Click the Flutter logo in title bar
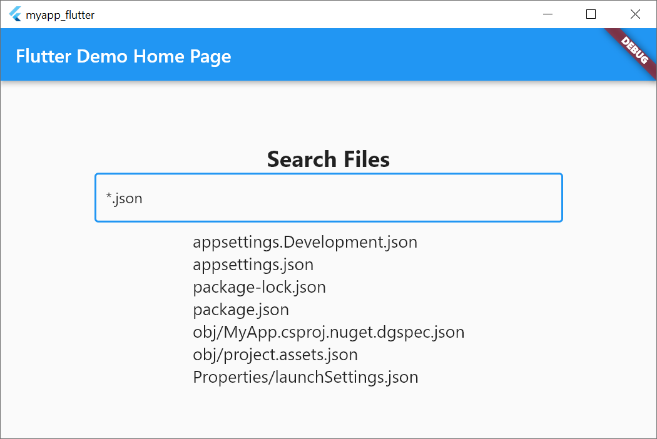The width and height of the screenshot is (657, 439). pos(15,14)
